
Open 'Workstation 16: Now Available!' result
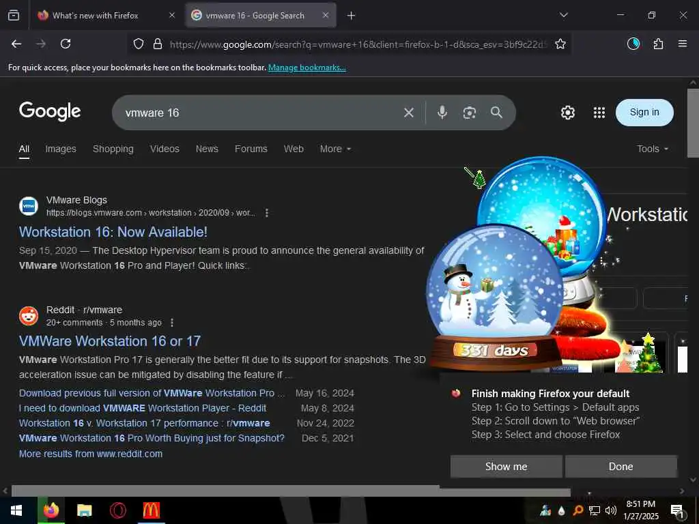click(113, 232)
